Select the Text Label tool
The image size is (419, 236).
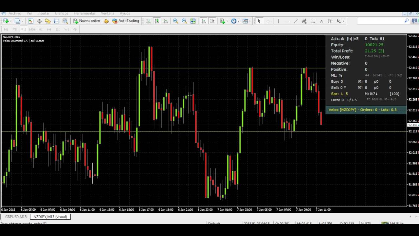330,21
